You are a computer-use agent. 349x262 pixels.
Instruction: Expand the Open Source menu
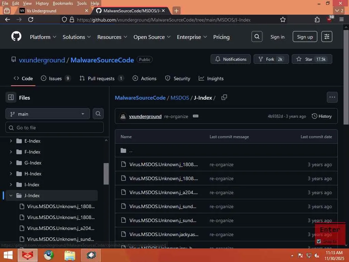click(x=152, y=37)
